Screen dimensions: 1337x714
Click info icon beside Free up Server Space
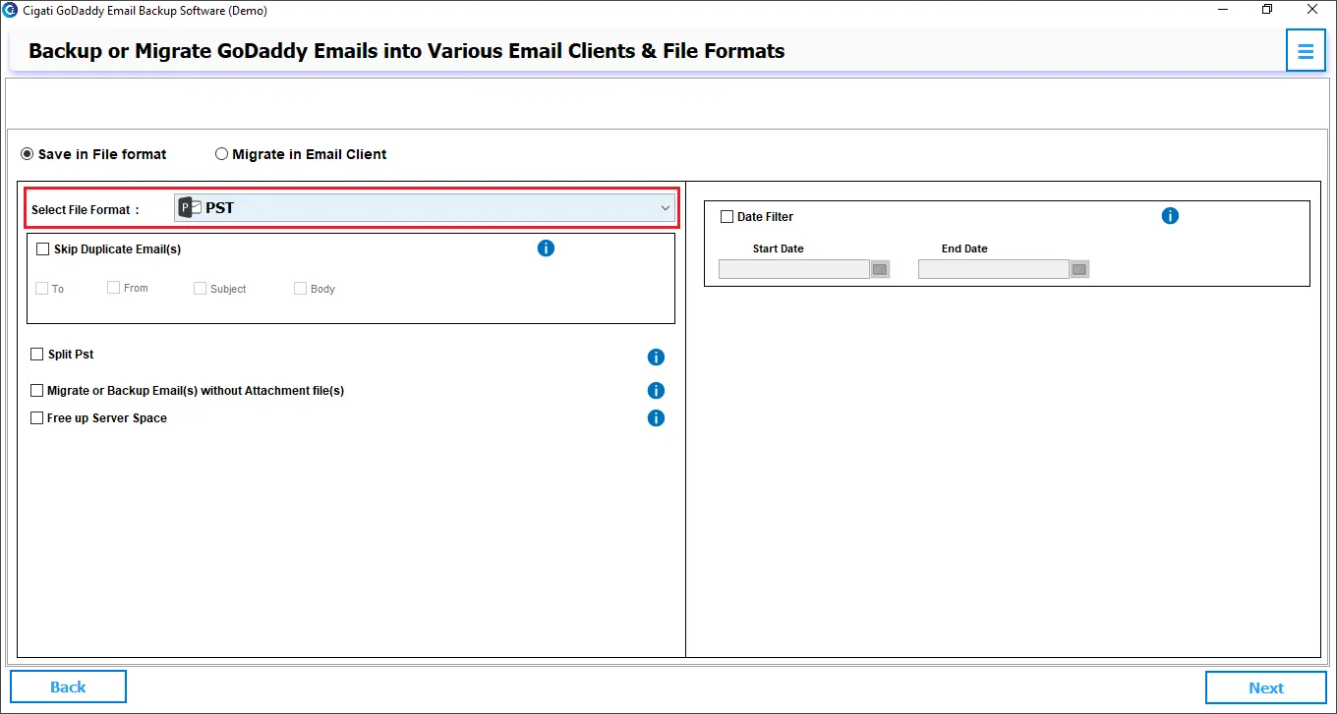click(x=656, y=418)
